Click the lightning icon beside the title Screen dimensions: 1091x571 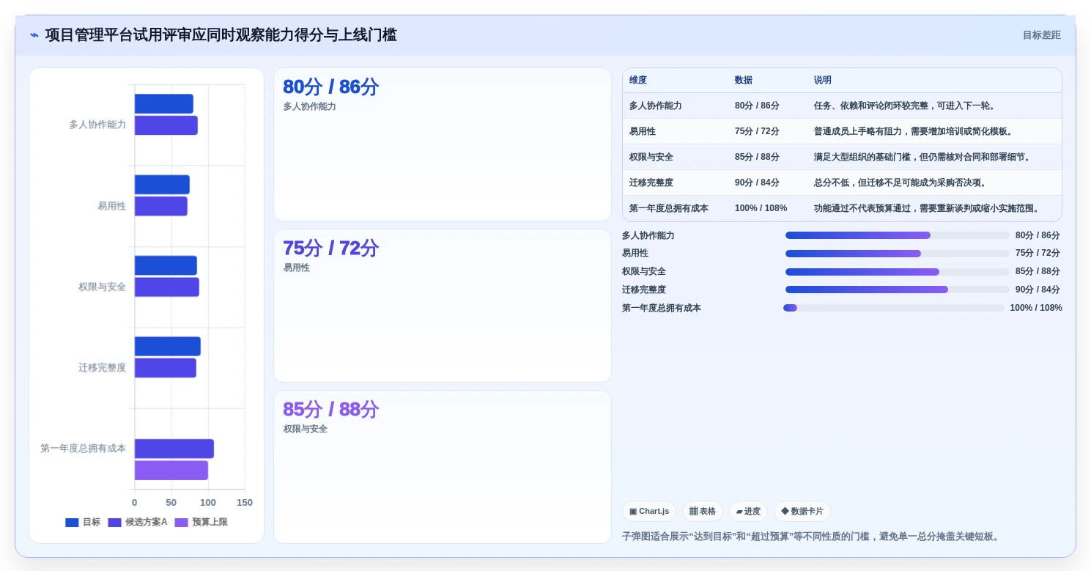(34, 35)
